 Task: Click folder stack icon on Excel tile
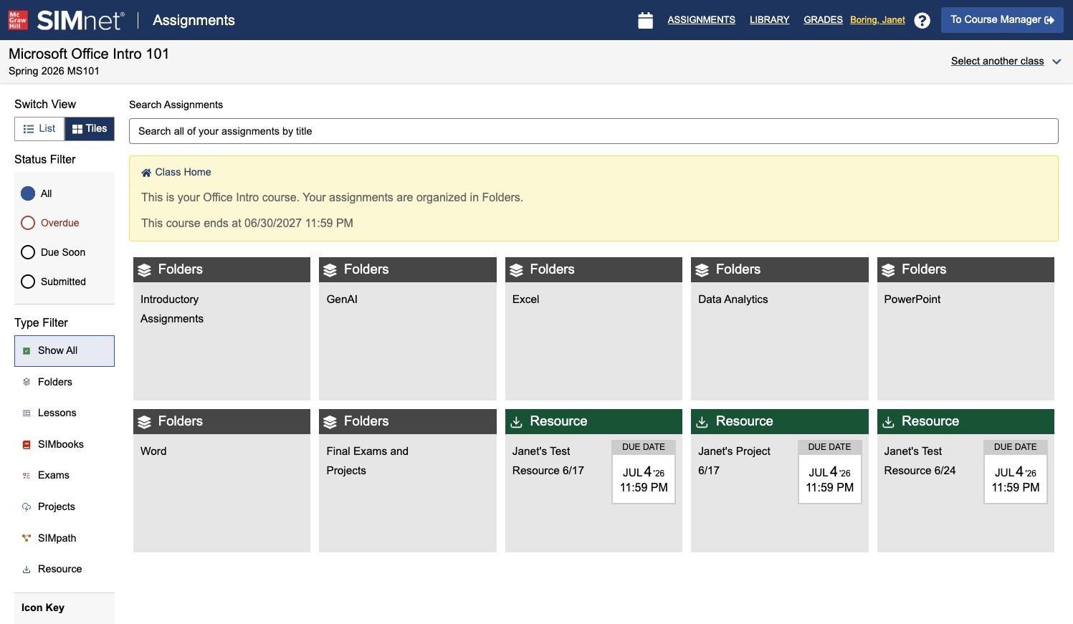[516, 270]
